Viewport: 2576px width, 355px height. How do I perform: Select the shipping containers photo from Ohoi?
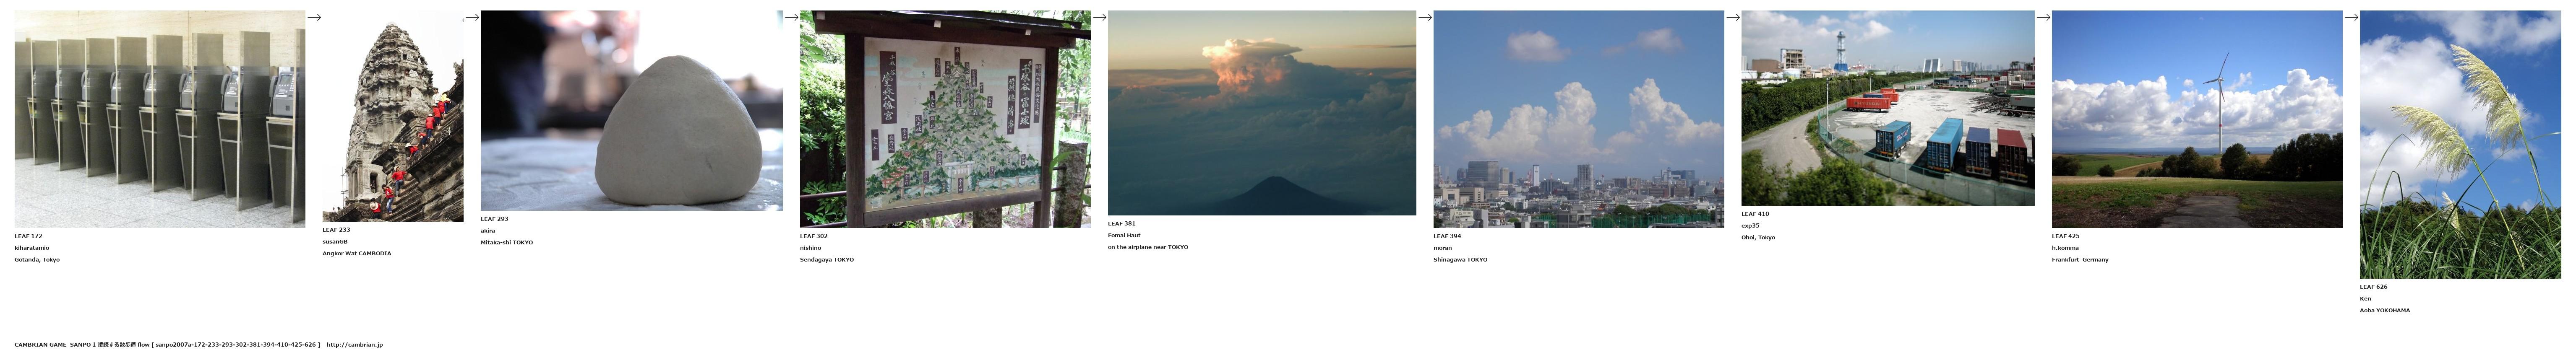pyautogui.click(x=1887, y=108)
